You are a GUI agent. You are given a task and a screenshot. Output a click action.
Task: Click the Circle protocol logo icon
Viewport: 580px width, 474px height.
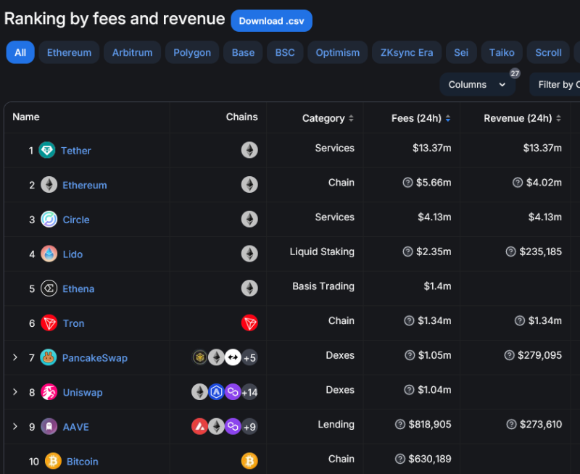49,220
